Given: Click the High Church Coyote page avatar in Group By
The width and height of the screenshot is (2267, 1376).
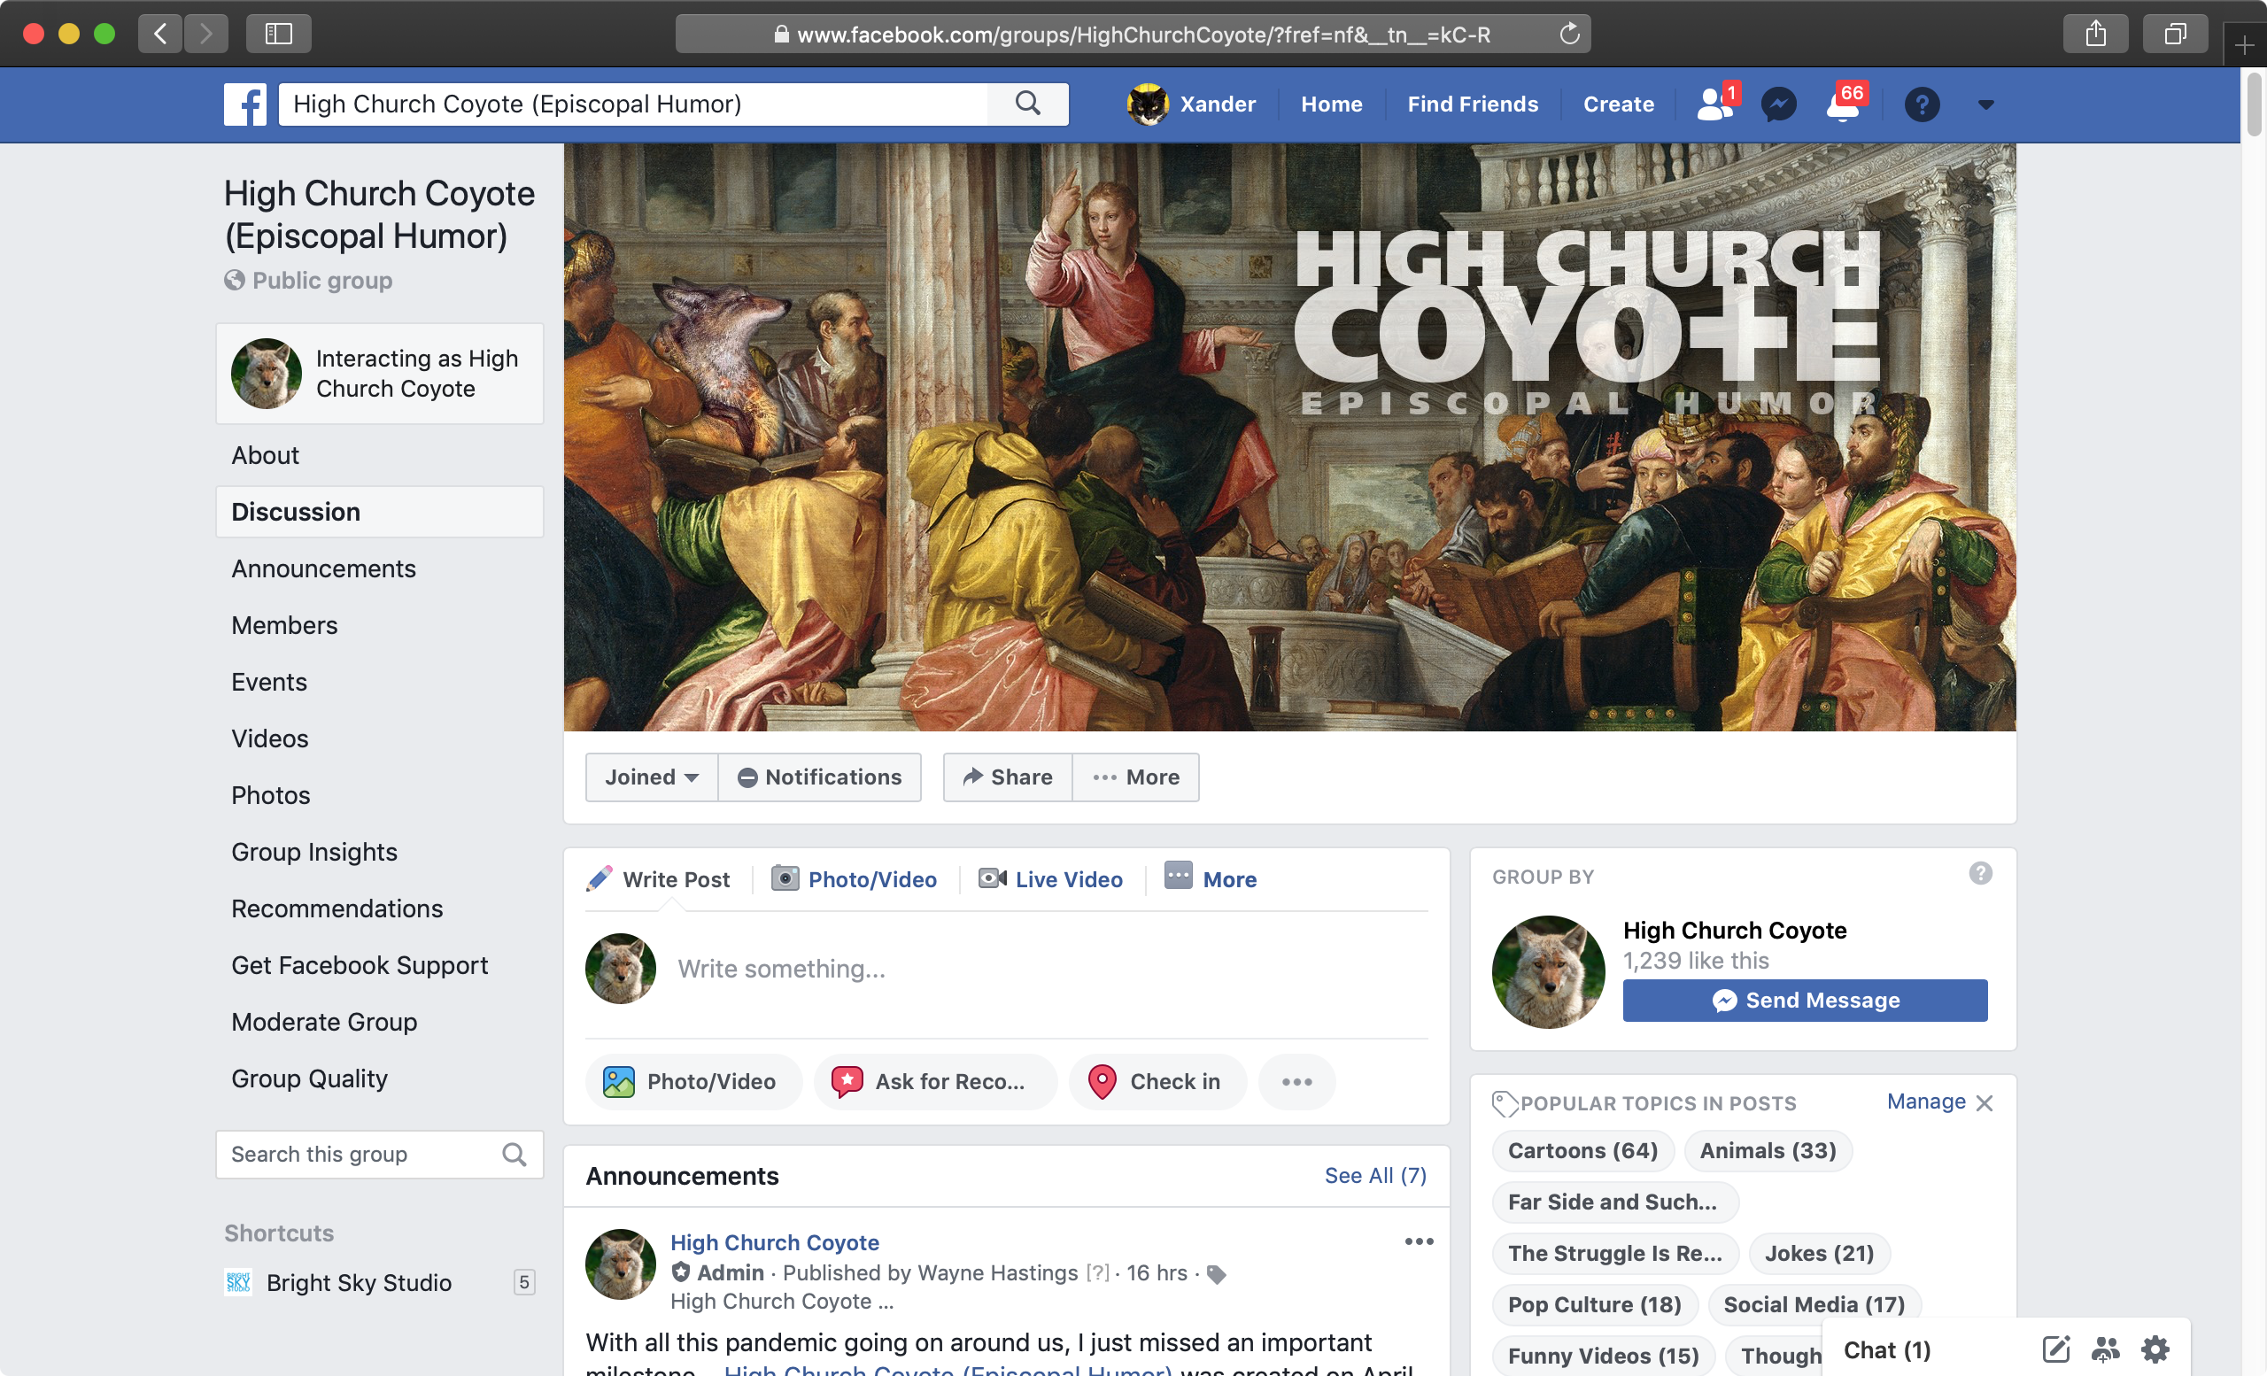Looking at the screenshot, I should 1549,972.
